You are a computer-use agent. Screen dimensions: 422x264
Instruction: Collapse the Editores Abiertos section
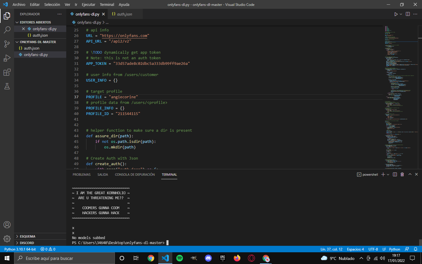(x=40, y=22)
